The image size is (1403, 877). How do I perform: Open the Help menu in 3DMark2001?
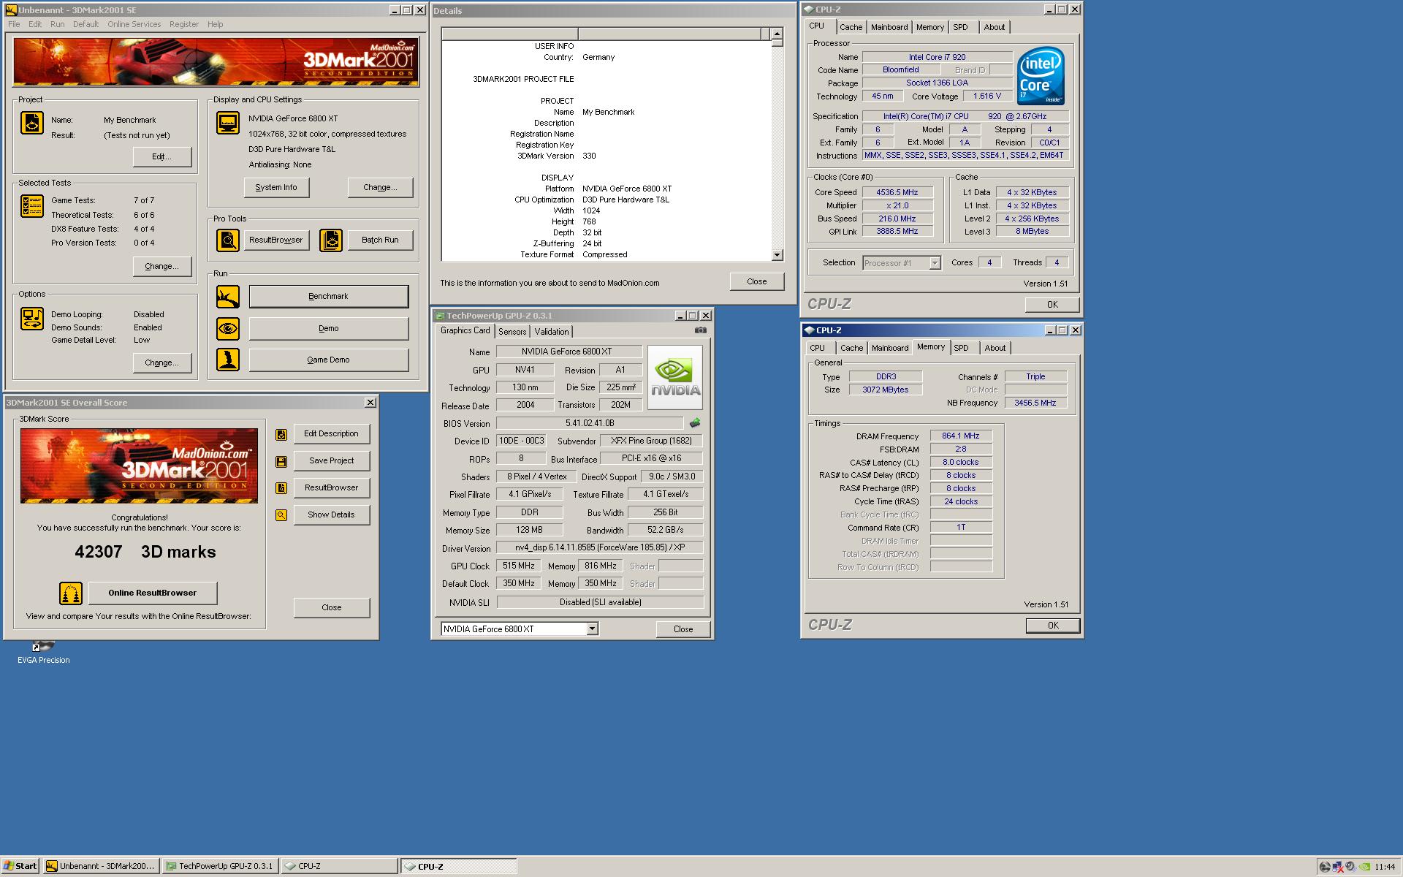(x=216, y=24)
